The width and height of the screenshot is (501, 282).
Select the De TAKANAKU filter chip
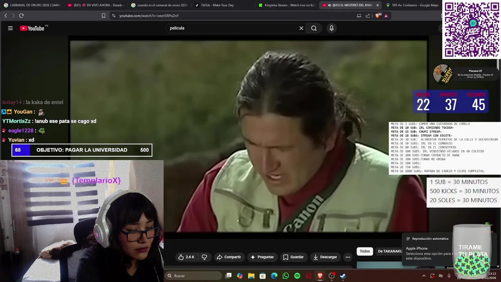click(x=390, y=251)
